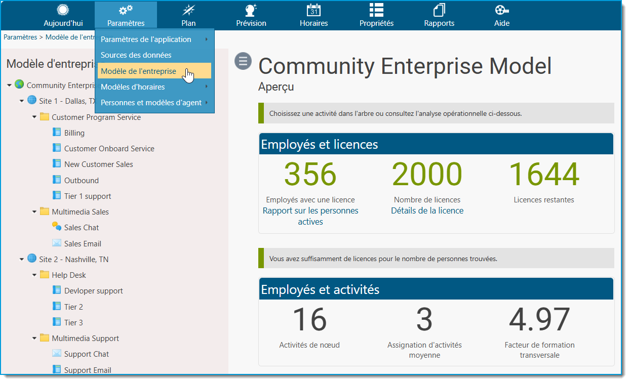Click the round hamburger menu icon
629x382 pixels.
click(243, 61)
